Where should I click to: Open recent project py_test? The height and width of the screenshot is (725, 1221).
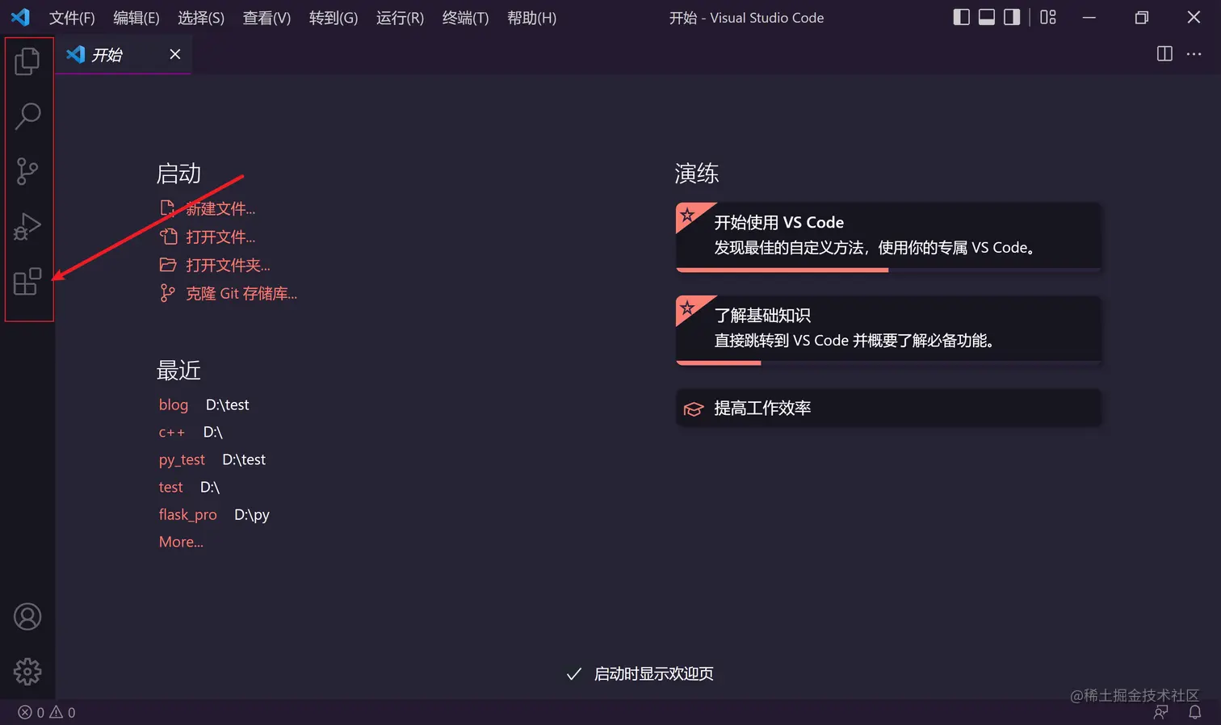(182, 460)
